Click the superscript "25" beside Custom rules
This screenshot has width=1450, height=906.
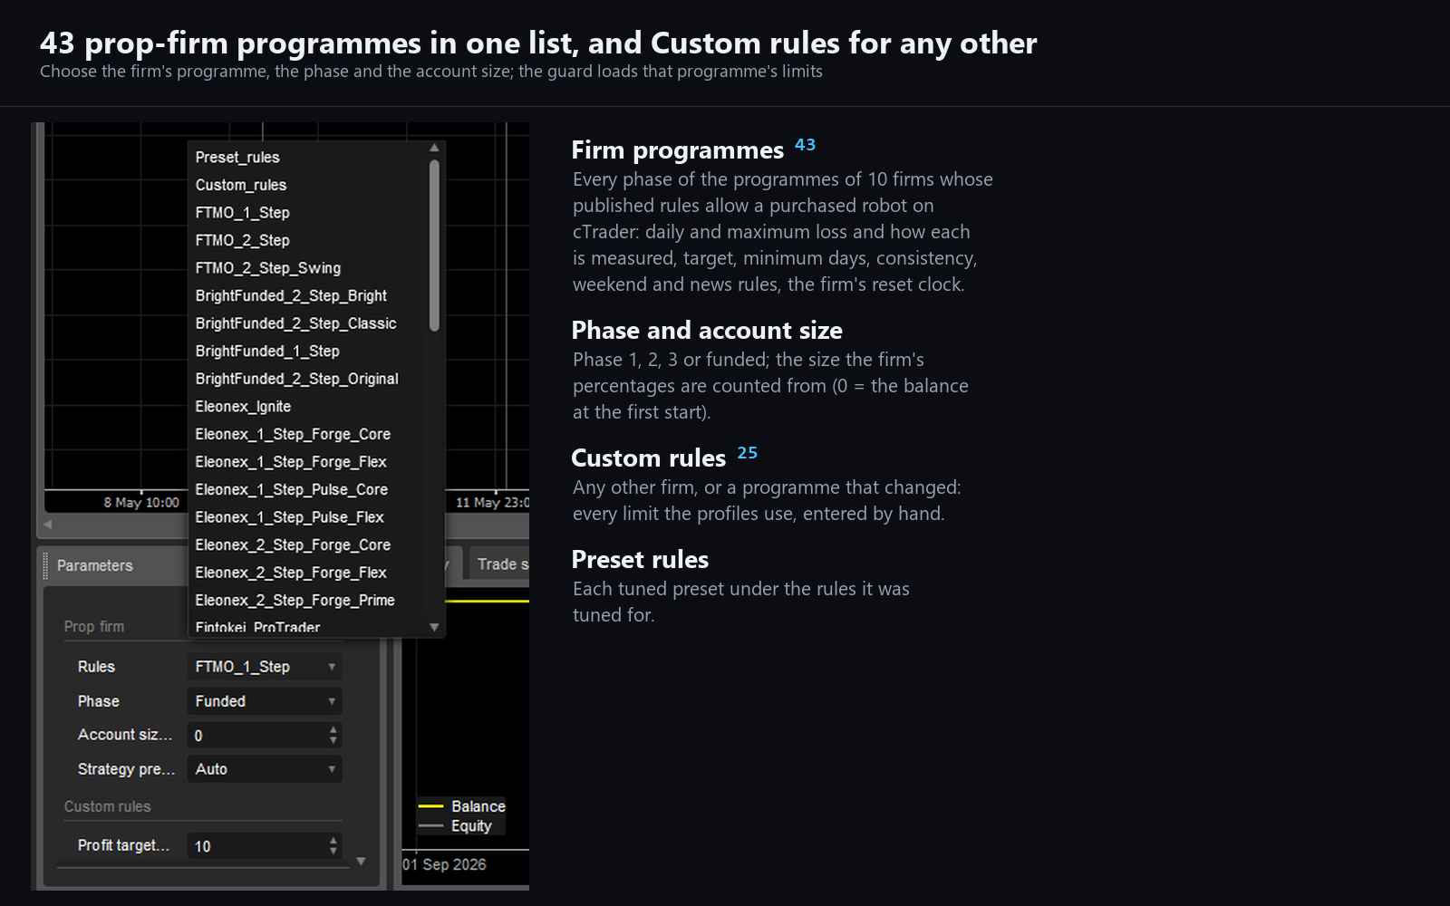(x=748, y=452)
